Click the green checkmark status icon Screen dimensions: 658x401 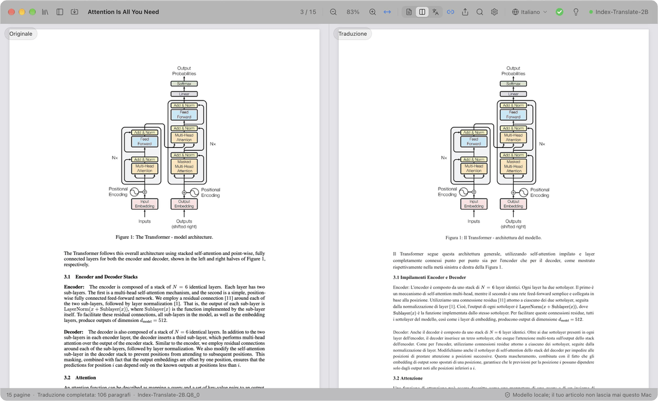559,12
